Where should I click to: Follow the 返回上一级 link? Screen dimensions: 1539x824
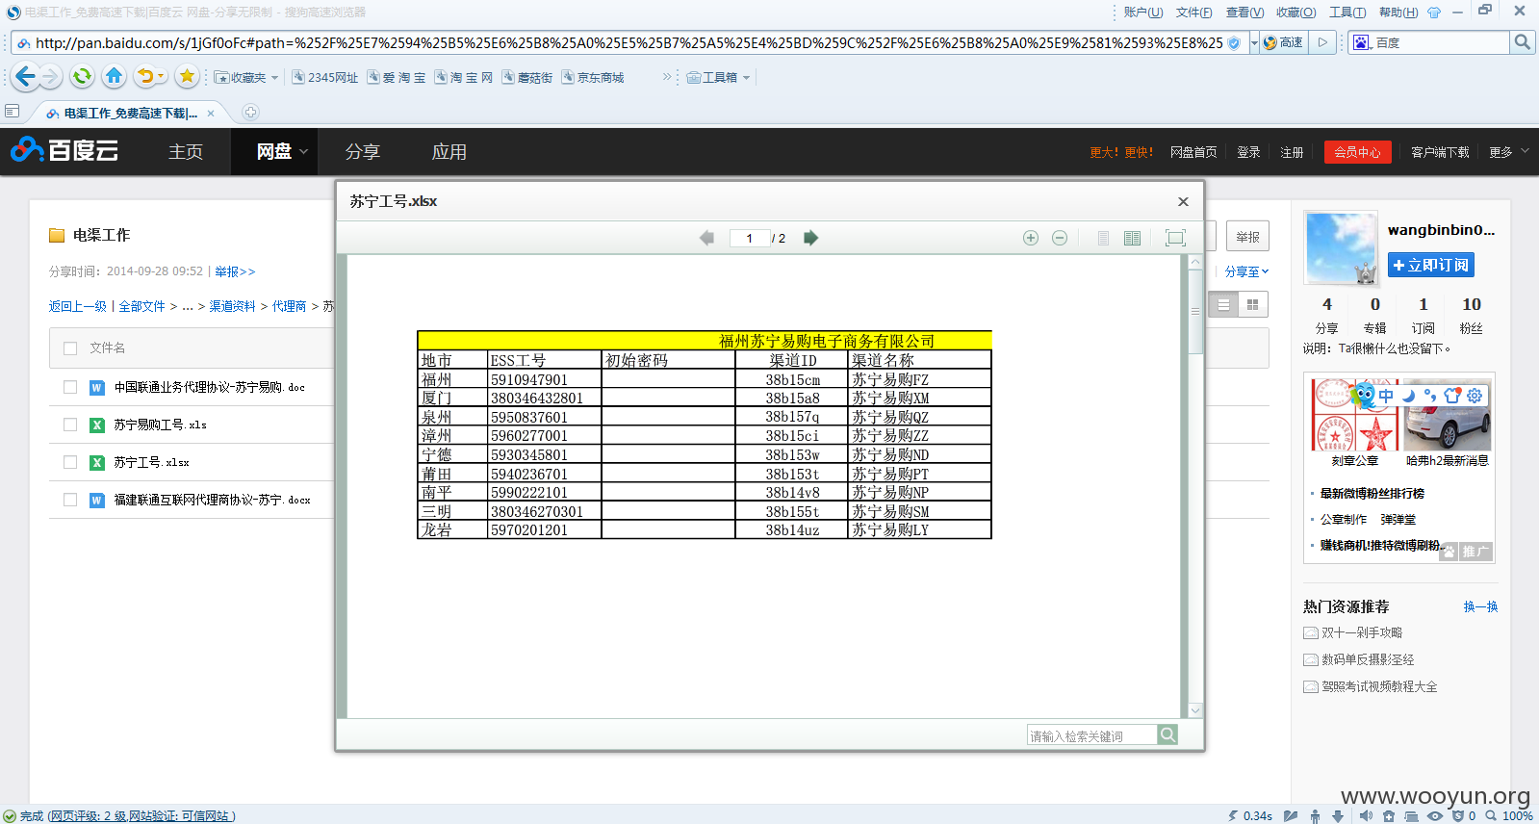tap(78, 306)
